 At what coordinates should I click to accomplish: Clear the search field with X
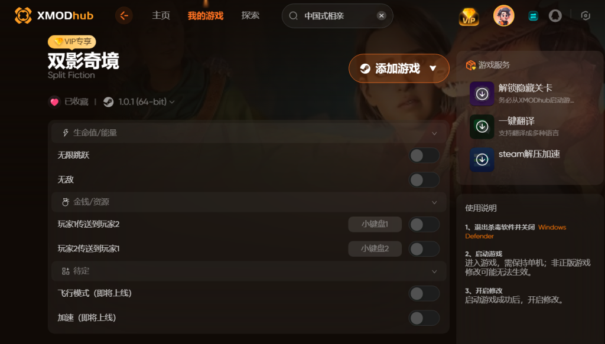click(x=381, y=16)
